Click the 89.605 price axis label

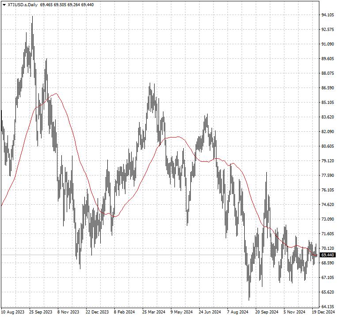tap(328, 59)
